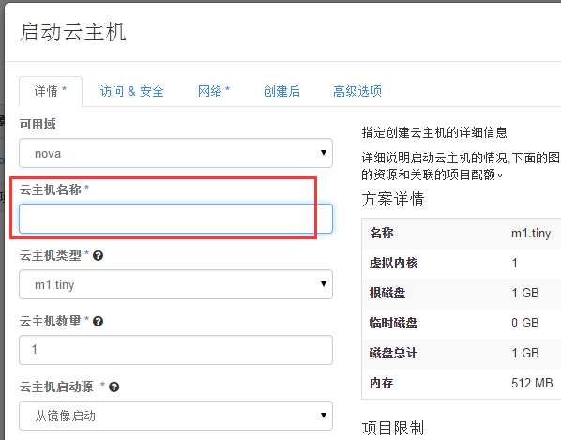Open the 从镜像启动 boot source dropdown
Screen dimensions: 561x440
175,416
